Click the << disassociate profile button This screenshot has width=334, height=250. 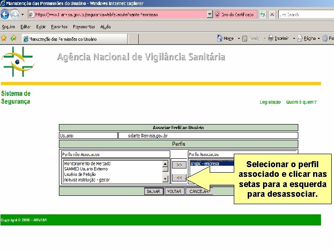click(179, 177)
